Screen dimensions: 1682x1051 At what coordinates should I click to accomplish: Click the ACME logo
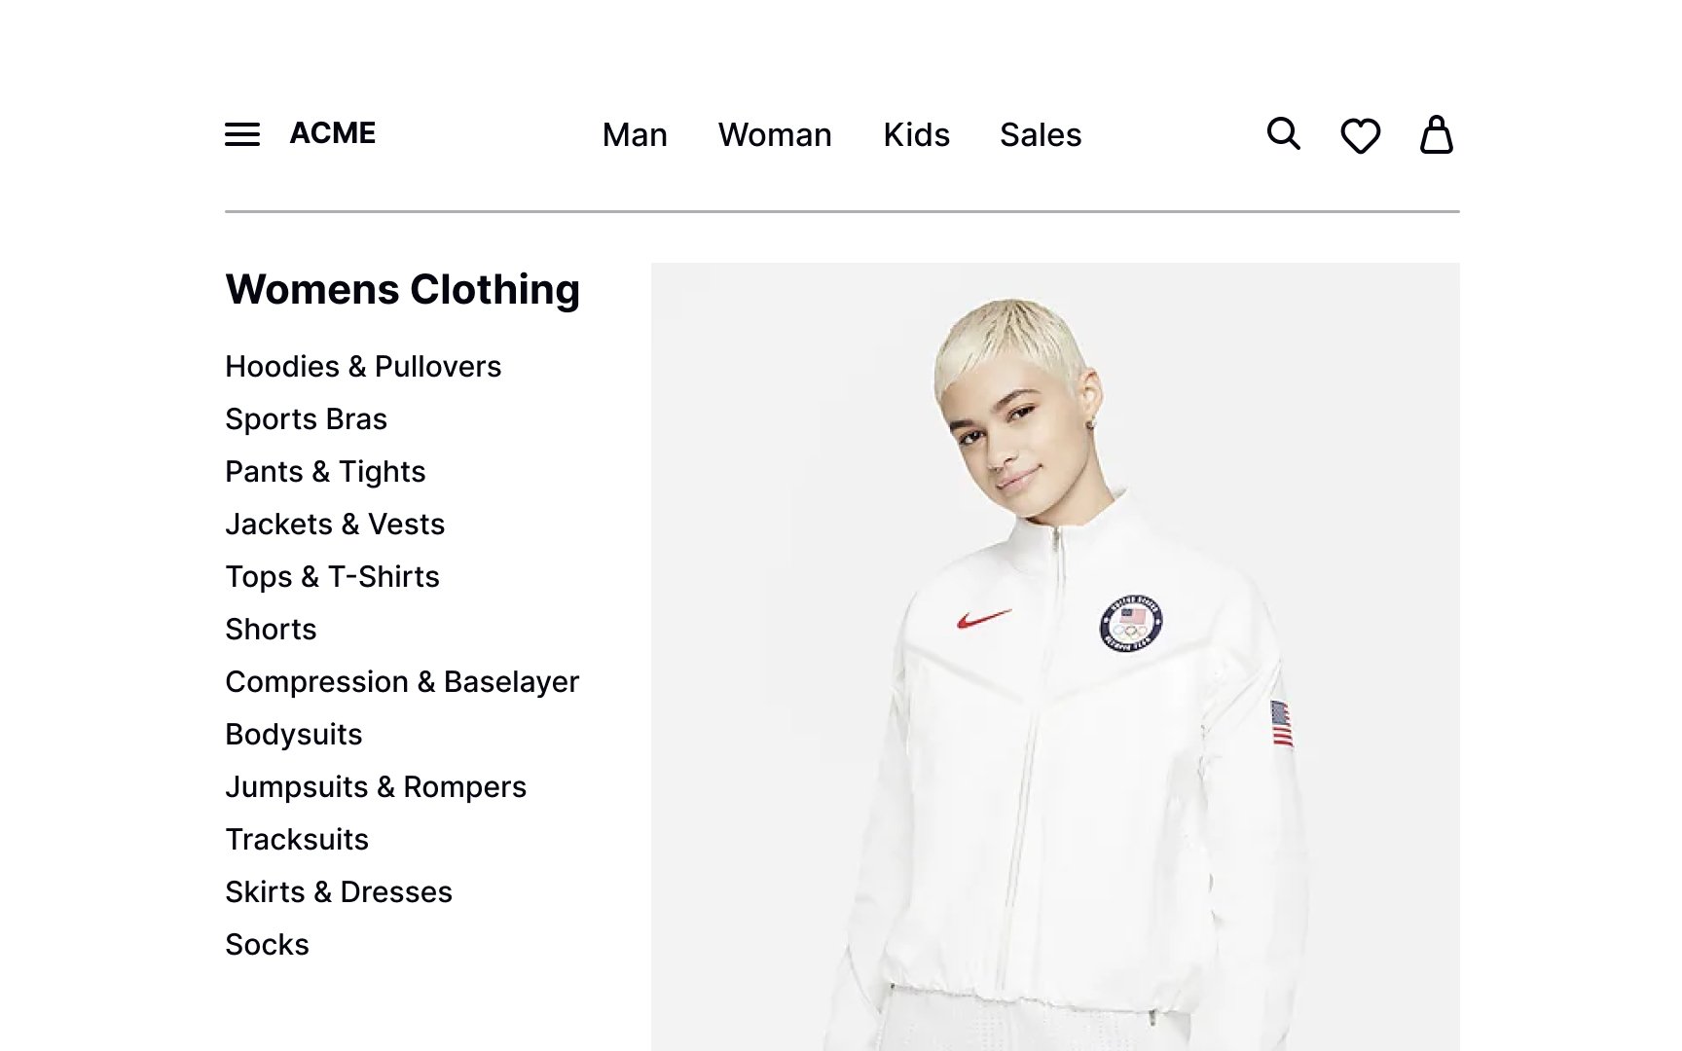333,133
